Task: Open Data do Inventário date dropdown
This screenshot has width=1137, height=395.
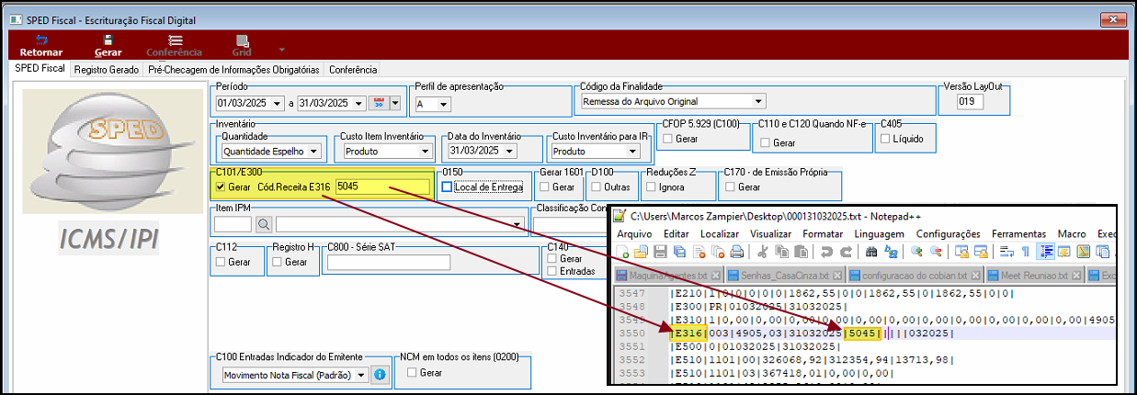Action: click(509, 151)
